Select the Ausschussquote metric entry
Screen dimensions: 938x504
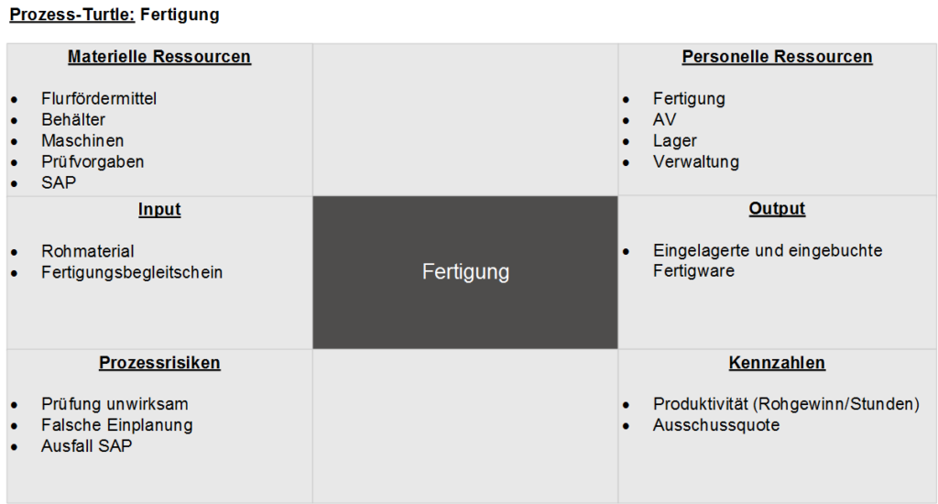pyautogui.click(x=716, y=425)
